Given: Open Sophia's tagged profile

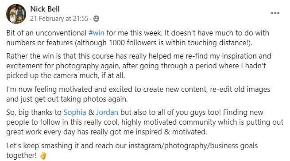Looking at the screenshot, I should pyautogui.click(x=75, y=113).
